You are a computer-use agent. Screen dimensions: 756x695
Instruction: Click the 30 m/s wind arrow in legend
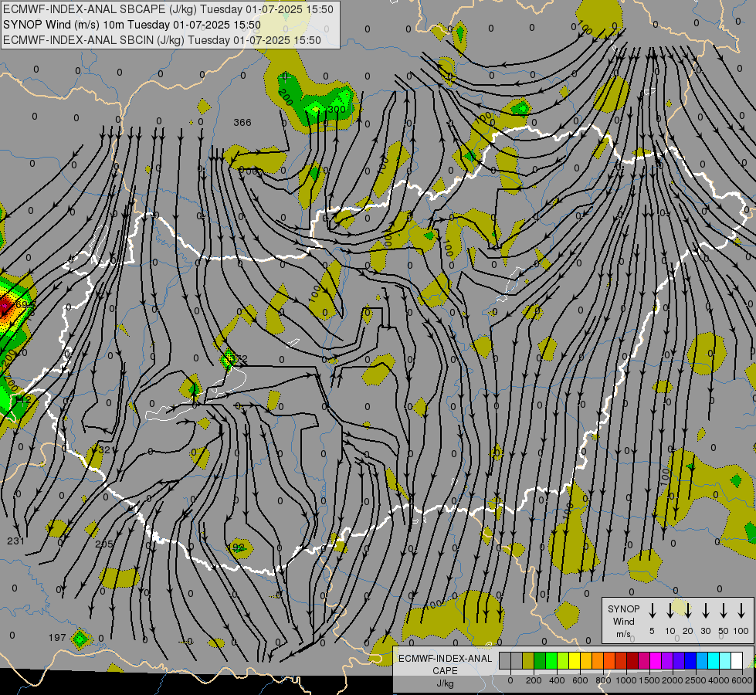[705, 611]
